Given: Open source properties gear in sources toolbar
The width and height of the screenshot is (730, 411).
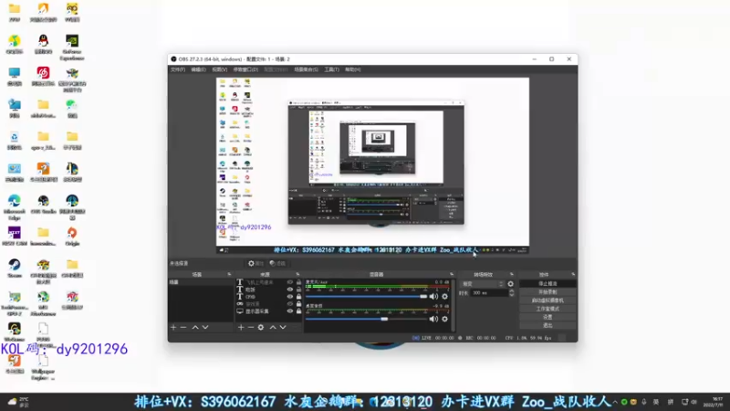Looking at the screenshot, I should 261,328.
